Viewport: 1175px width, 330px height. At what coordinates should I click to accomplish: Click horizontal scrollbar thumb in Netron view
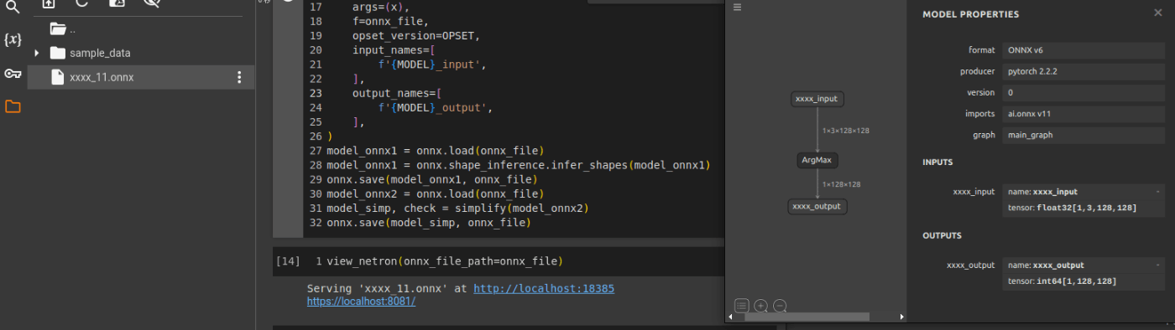[807, 317]
